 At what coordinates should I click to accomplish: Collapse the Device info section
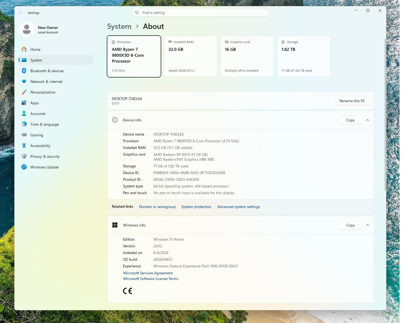point(368,120)
